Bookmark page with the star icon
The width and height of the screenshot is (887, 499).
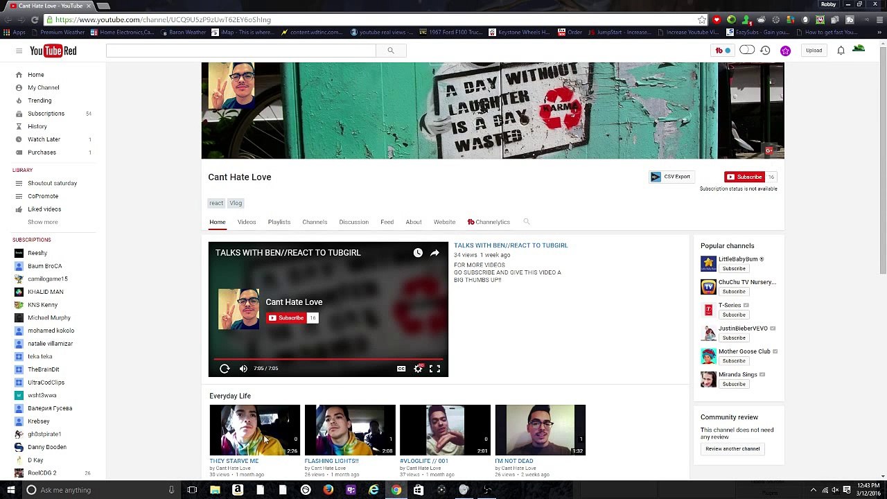click(702, 19)
